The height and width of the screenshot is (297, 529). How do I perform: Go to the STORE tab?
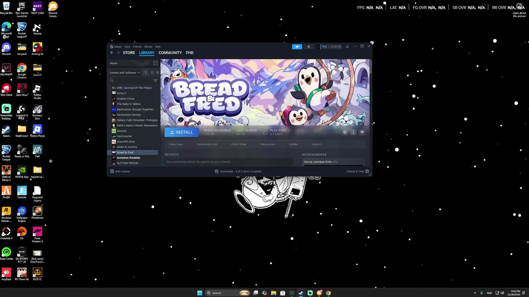pos(129,53)
